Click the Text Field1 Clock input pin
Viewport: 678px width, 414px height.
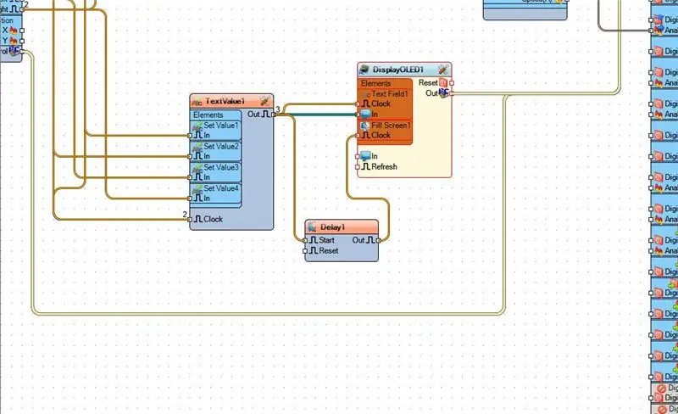coord(358,104)
